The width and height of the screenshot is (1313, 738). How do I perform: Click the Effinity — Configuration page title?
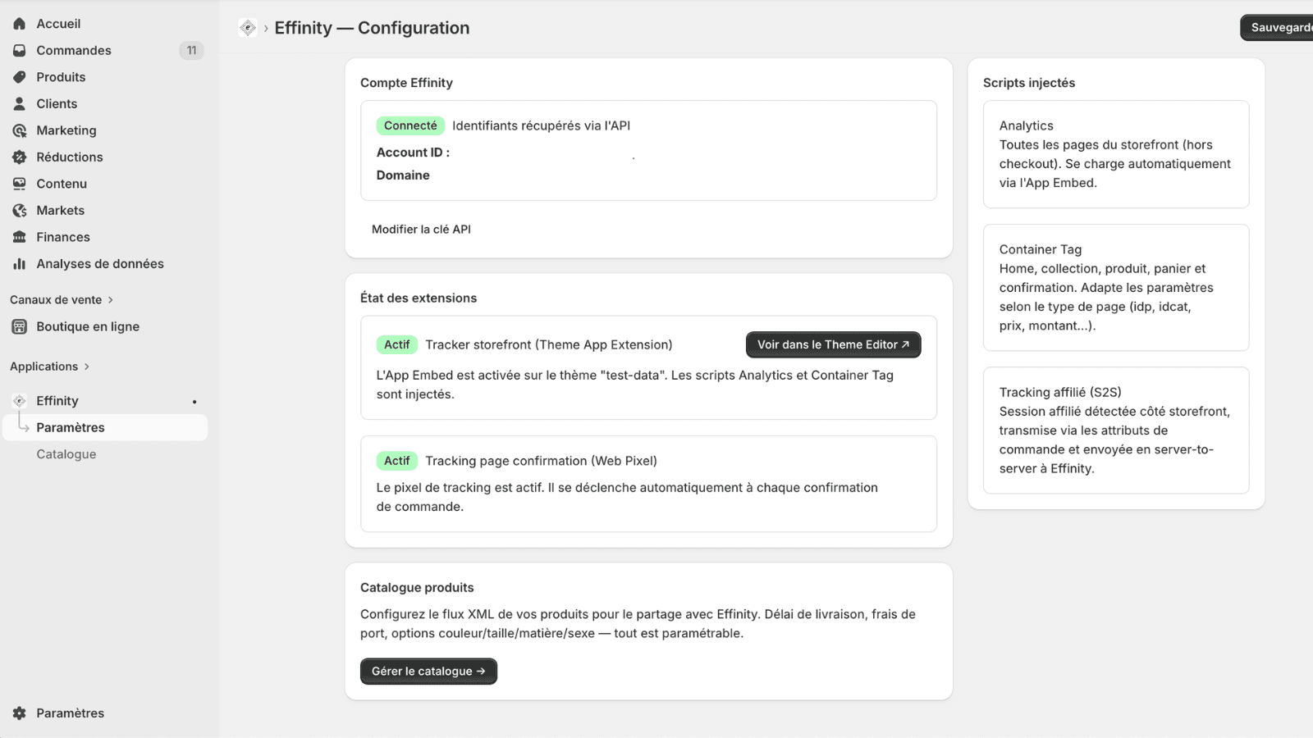point(372,28)
